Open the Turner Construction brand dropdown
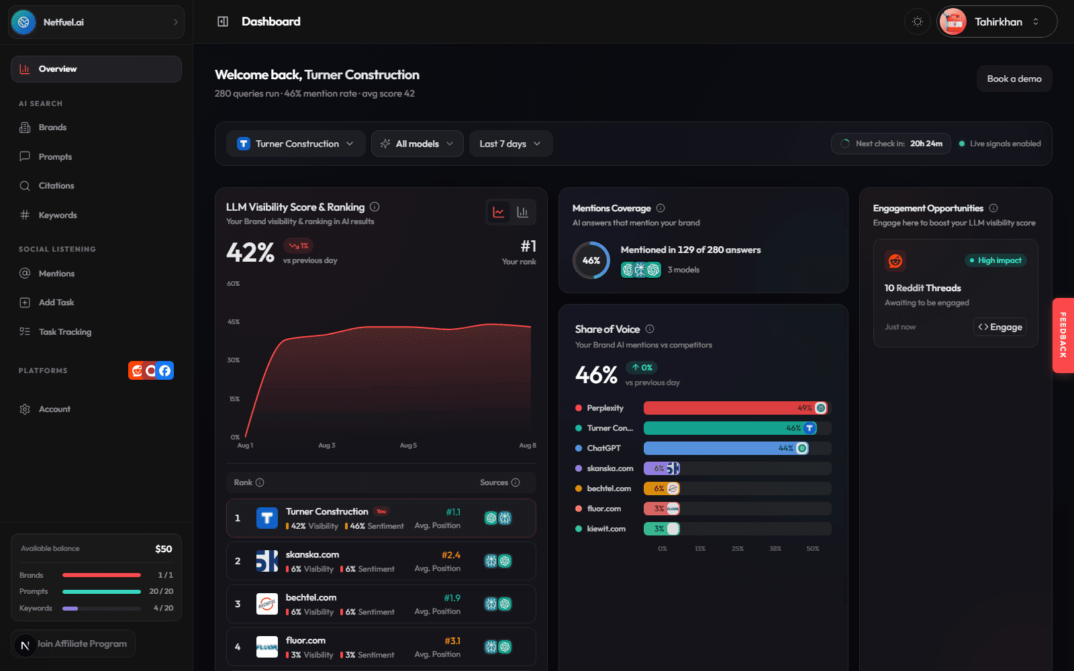 click(x=295, y=144)
